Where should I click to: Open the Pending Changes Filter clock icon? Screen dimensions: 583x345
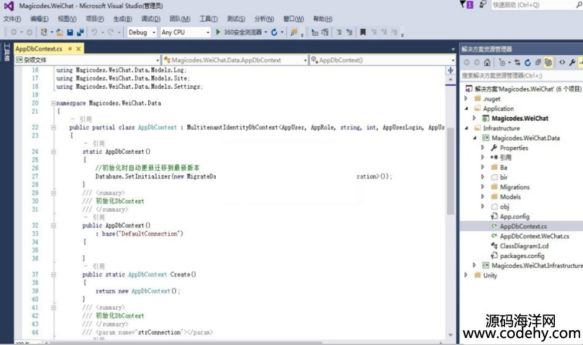point(502,62)
